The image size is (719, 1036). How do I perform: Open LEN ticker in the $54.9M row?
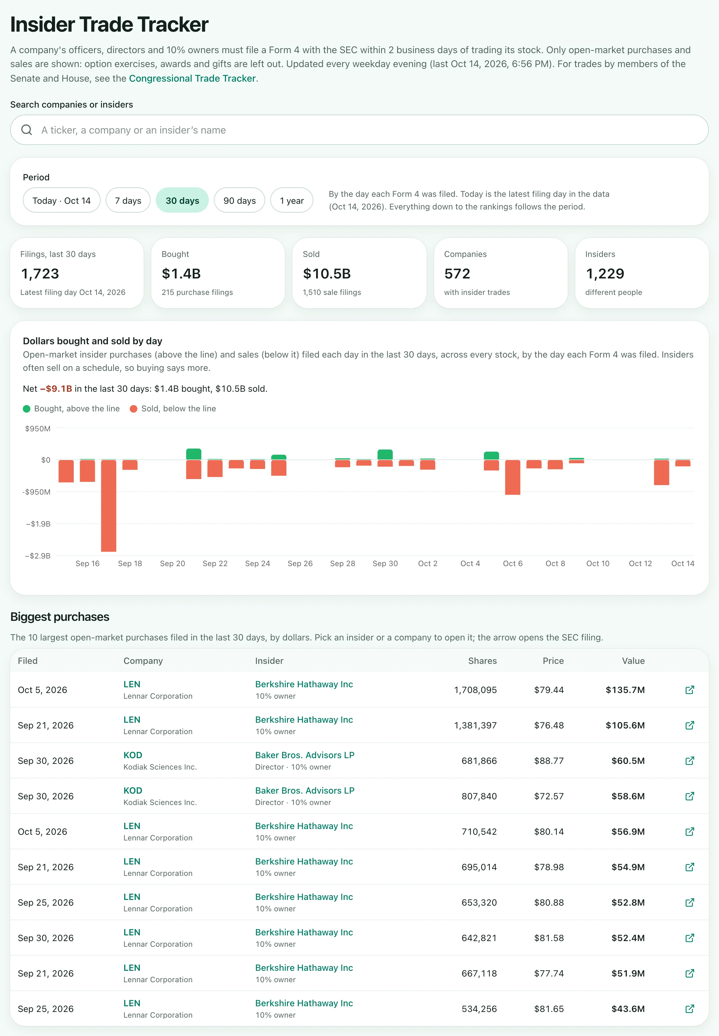(x=132, y=861)
